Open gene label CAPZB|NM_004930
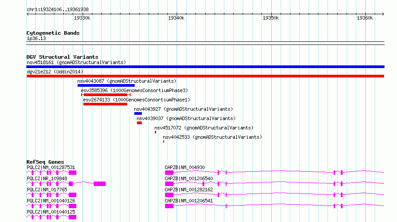Screen dimensions: 397x222 (x=185, y=167)
